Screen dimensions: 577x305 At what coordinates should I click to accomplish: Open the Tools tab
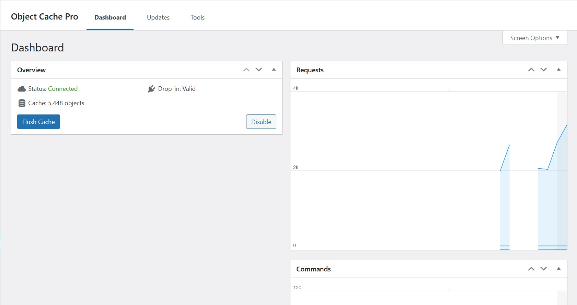(197, 17)
